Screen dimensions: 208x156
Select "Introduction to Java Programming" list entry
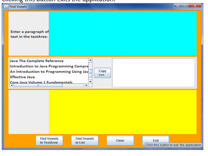click(49, 66)
